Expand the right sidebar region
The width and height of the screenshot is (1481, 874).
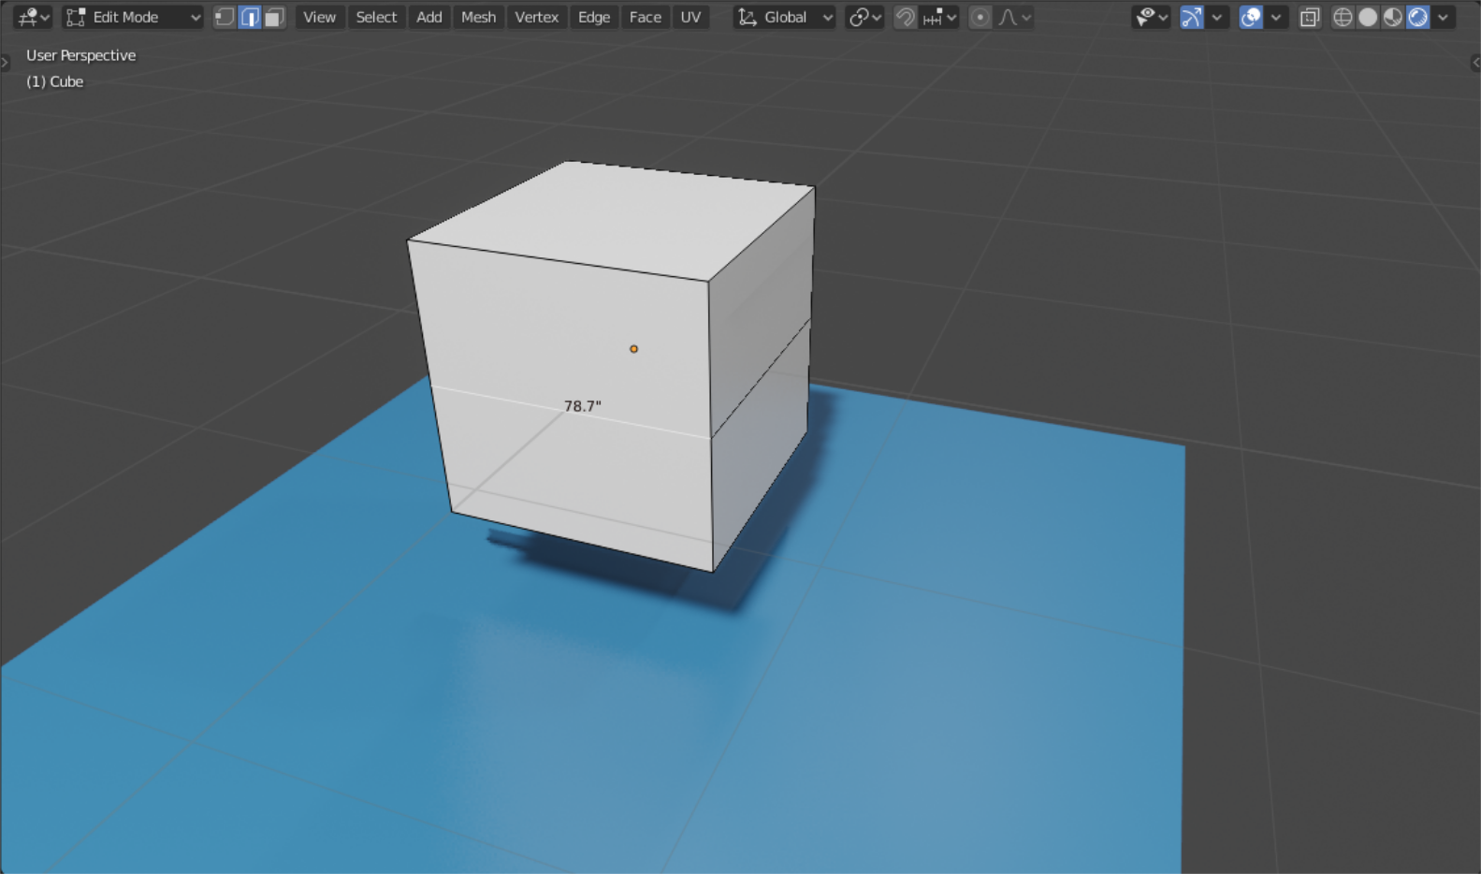tap(1475, 63)
